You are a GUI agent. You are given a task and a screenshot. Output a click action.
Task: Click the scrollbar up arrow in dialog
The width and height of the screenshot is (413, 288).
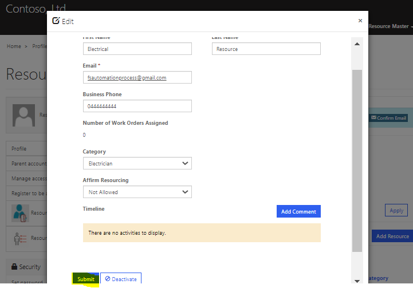click(357, 44)
